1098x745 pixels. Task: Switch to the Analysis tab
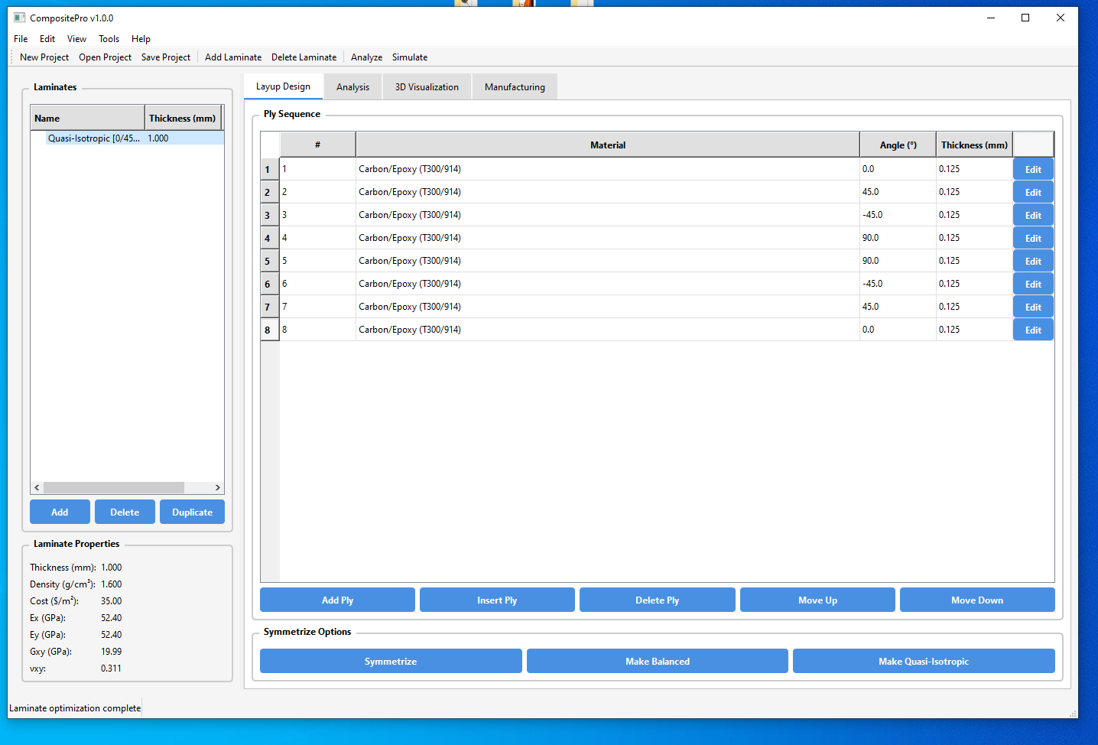click(352, 87)
